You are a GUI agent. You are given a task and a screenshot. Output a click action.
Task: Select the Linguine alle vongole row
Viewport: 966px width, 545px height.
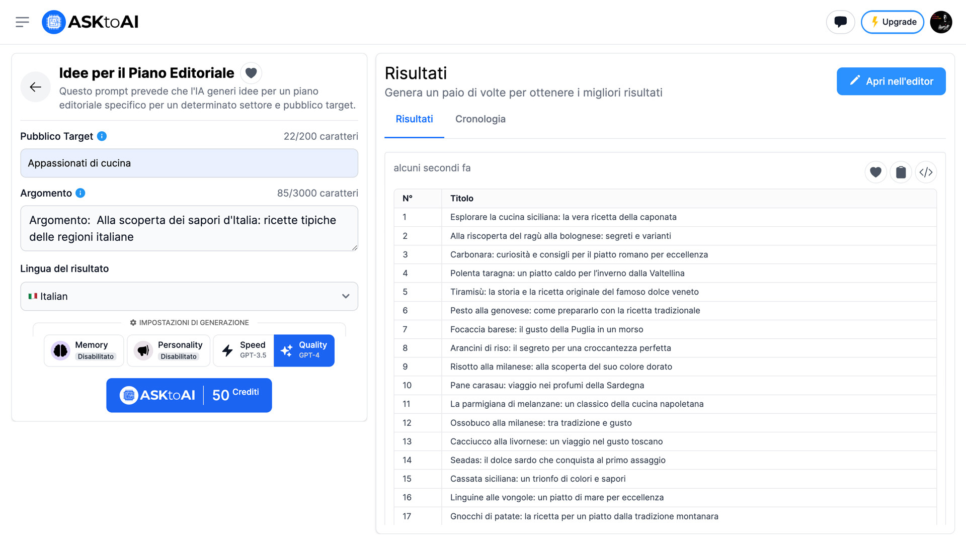click(665, 498)
